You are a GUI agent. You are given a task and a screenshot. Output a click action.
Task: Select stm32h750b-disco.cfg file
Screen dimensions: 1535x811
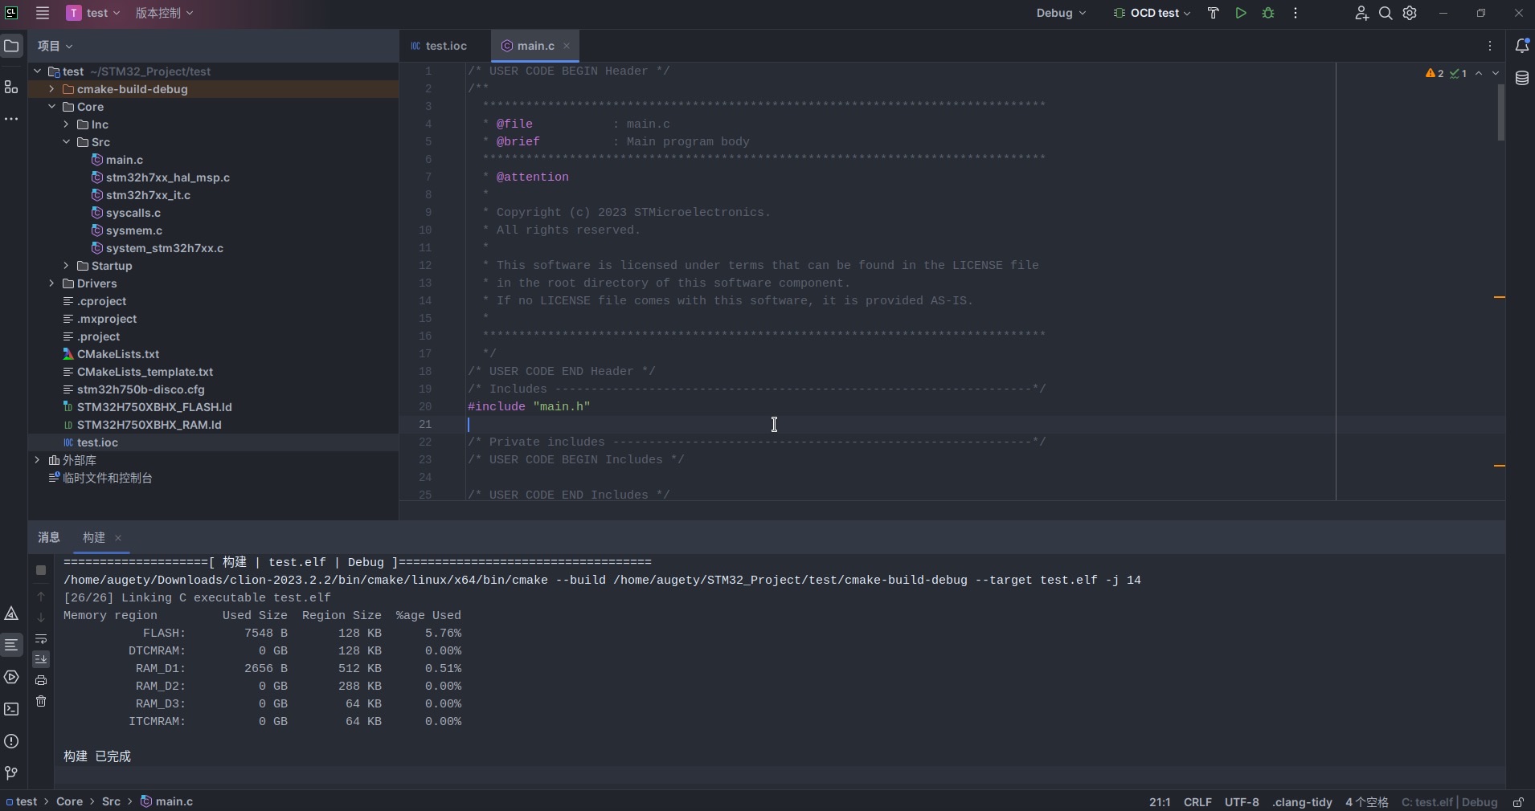141,389
